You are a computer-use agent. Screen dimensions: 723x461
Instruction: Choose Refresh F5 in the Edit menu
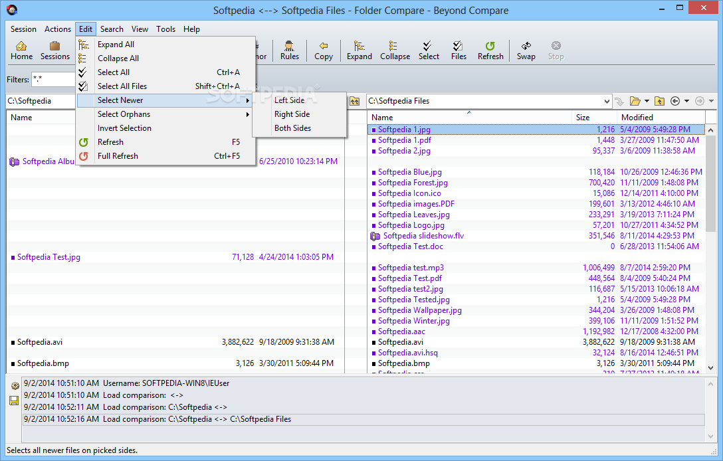pyautogui.click(x=166, y=142)
